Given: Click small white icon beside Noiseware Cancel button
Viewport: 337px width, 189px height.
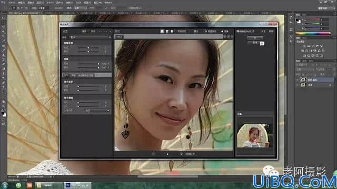Looking at the screenshot, I should pyautogui.click(x=262, y=44).
